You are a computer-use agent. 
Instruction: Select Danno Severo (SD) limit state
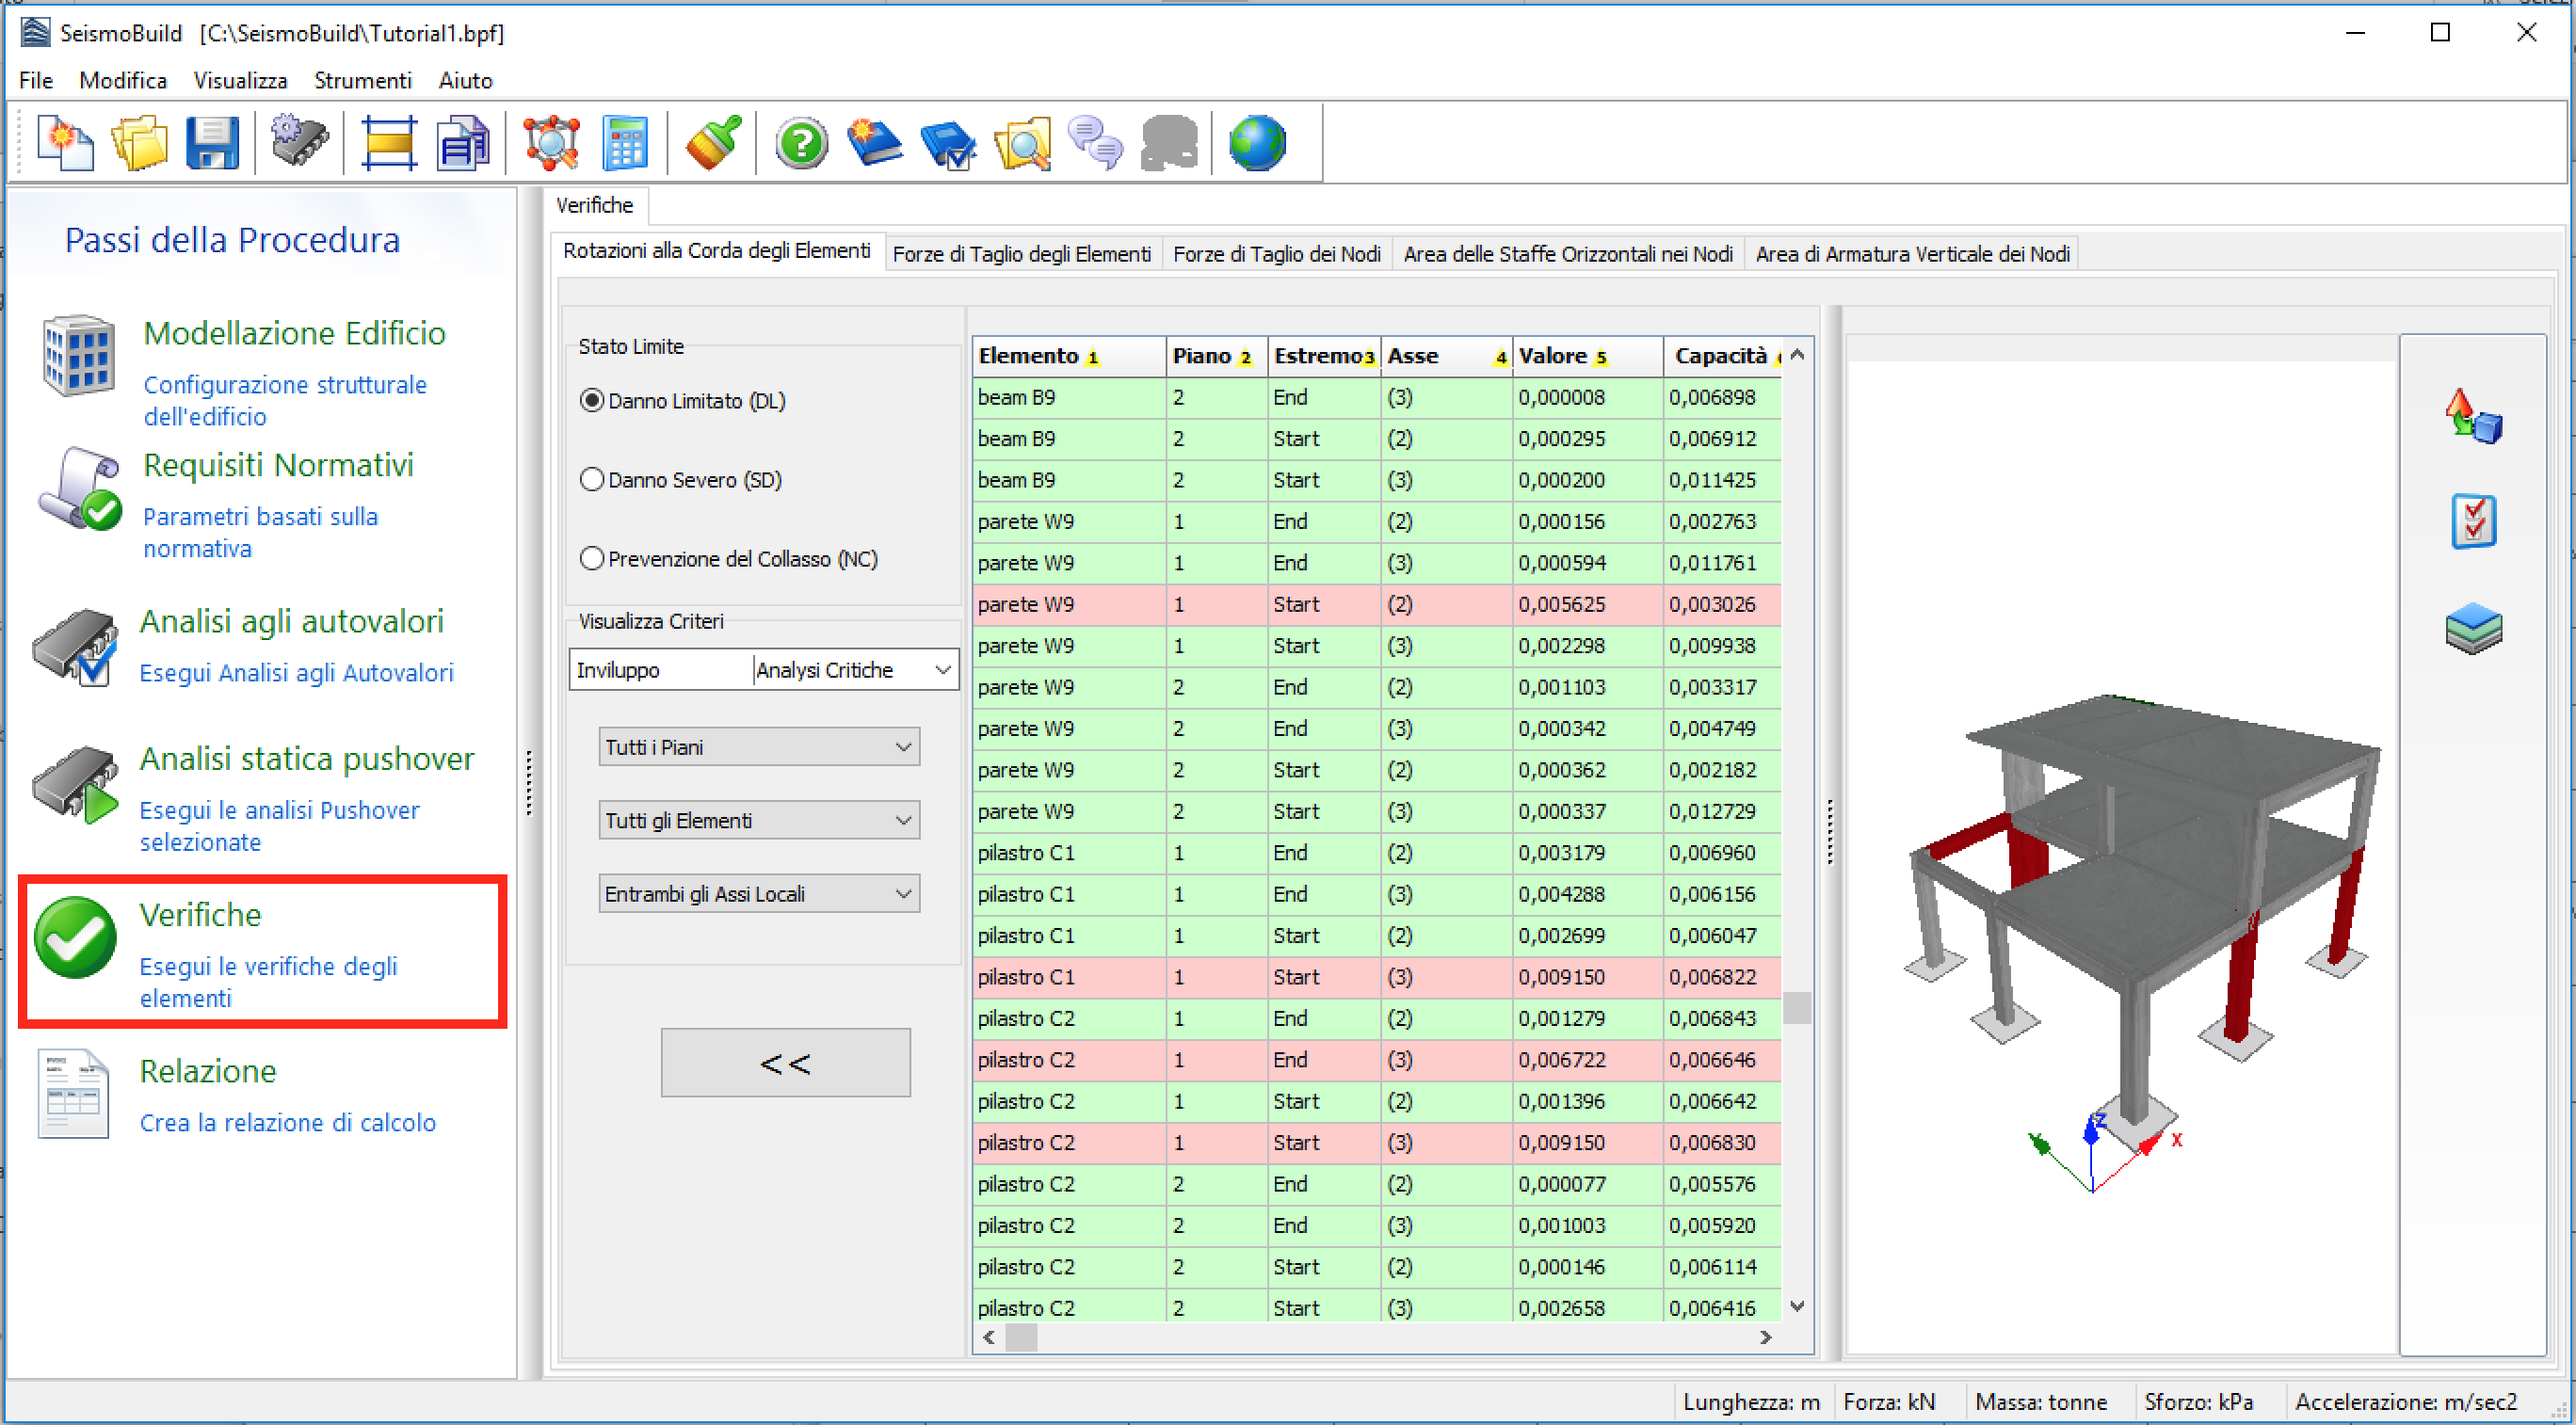(x=592, y=480)
